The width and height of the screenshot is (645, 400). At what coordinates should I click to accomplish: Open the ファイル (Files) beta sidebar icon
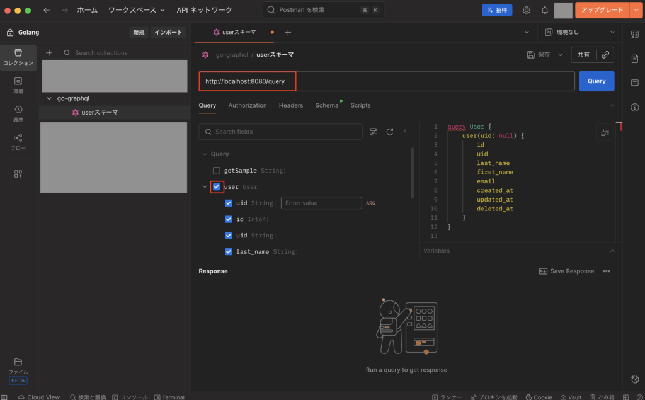[x=18, y=365]
